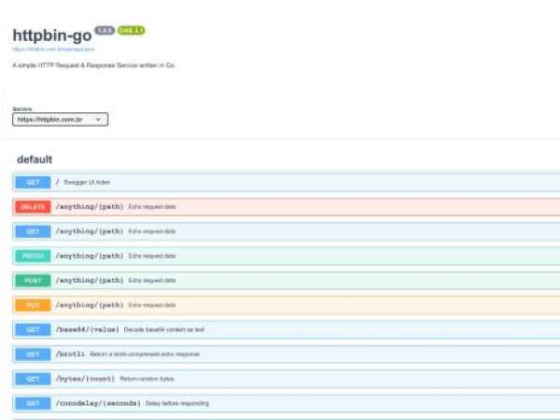Click 'Swagger UI index' description
Viewport: 560px width, 420px height.
[x=87, y=182]
